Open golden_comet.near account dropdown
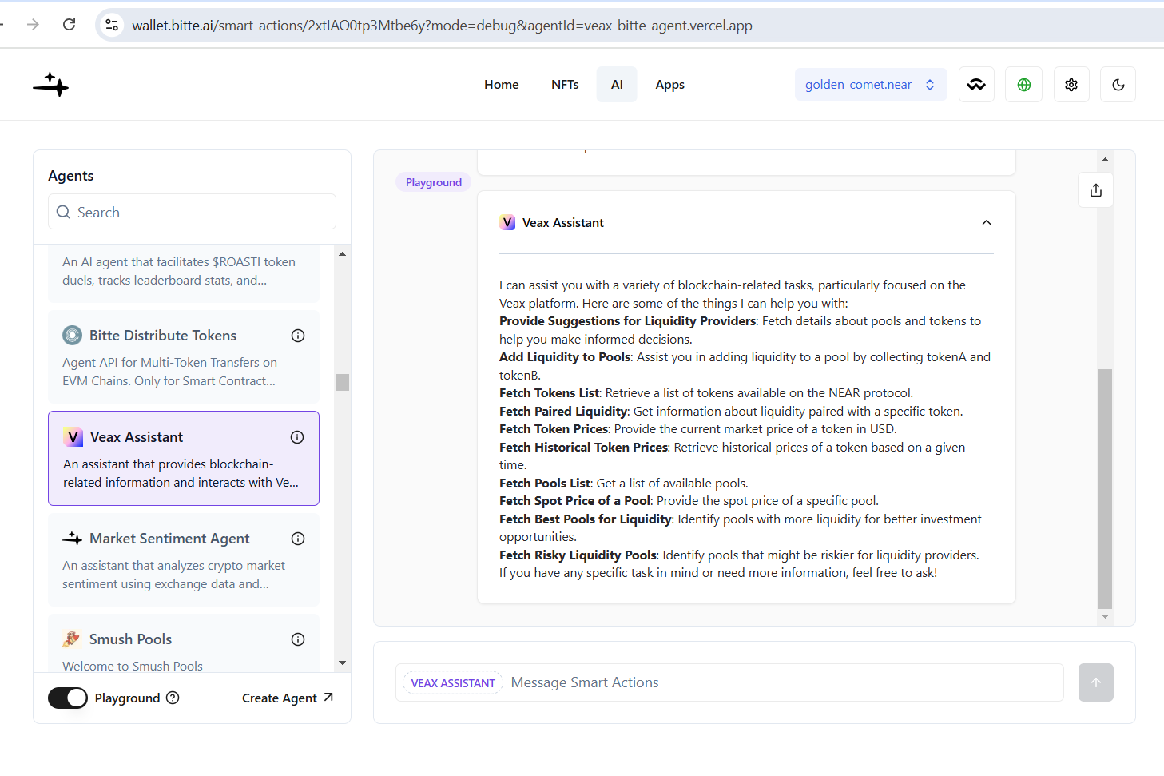 pyautogui.click(x=871, y=85)
